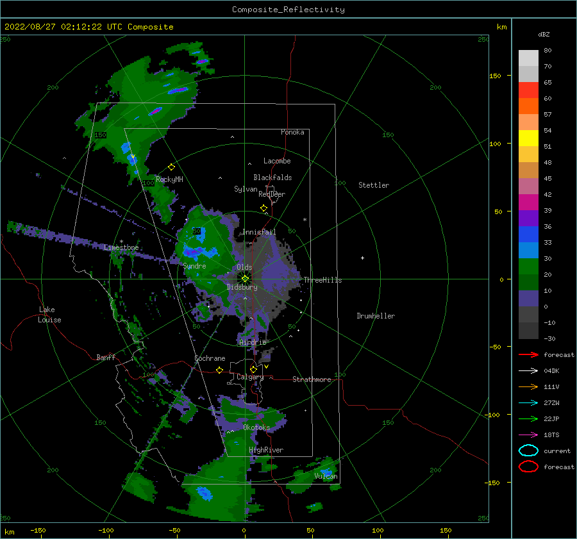Image resolution: width=577 pixels, height=539 pixels.
Task: Click the Drumheller label
Action: (x=376, y=316)
